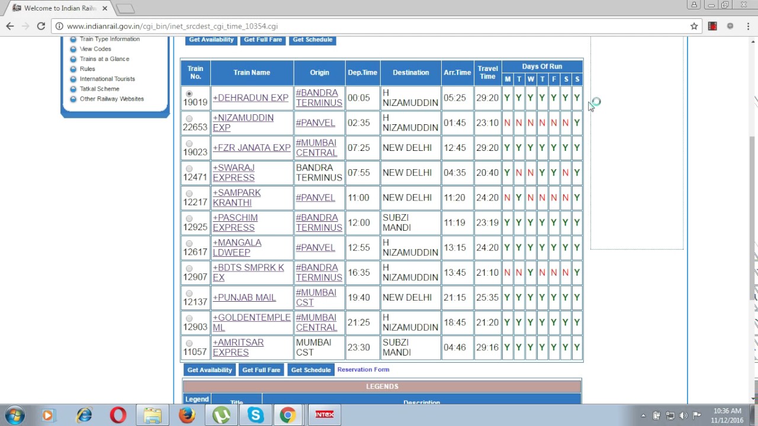Click the red extension icon beside the star

tap(712, 26)
